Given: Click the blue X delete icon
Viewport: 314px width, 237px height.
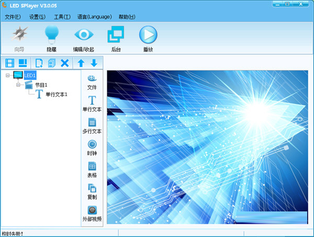Looking at the screenshot, I should tap(64, 63).
